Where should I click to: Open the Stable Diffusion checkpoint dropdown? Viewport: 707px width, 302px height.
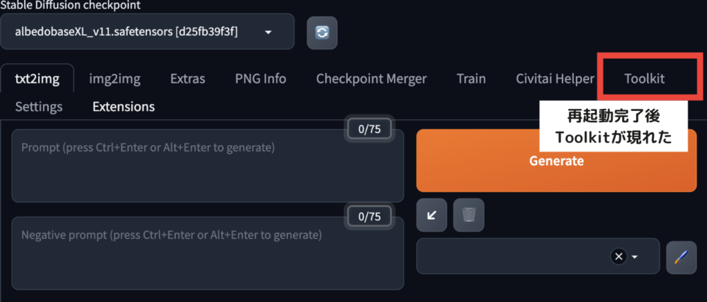[x=269, y=32]
